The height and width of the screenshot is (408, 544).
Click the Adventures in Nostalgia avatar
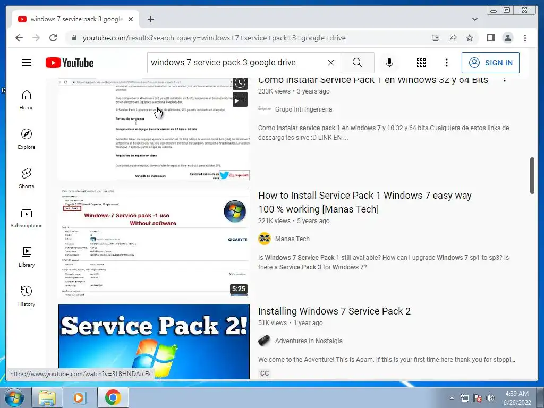(x=265, y=341)
